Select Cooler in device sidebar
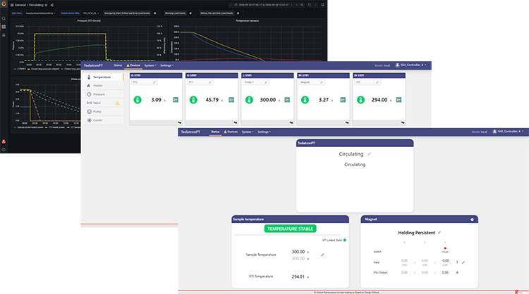Image resolution: width=529 pixels, height=294 pixels. 104,120
